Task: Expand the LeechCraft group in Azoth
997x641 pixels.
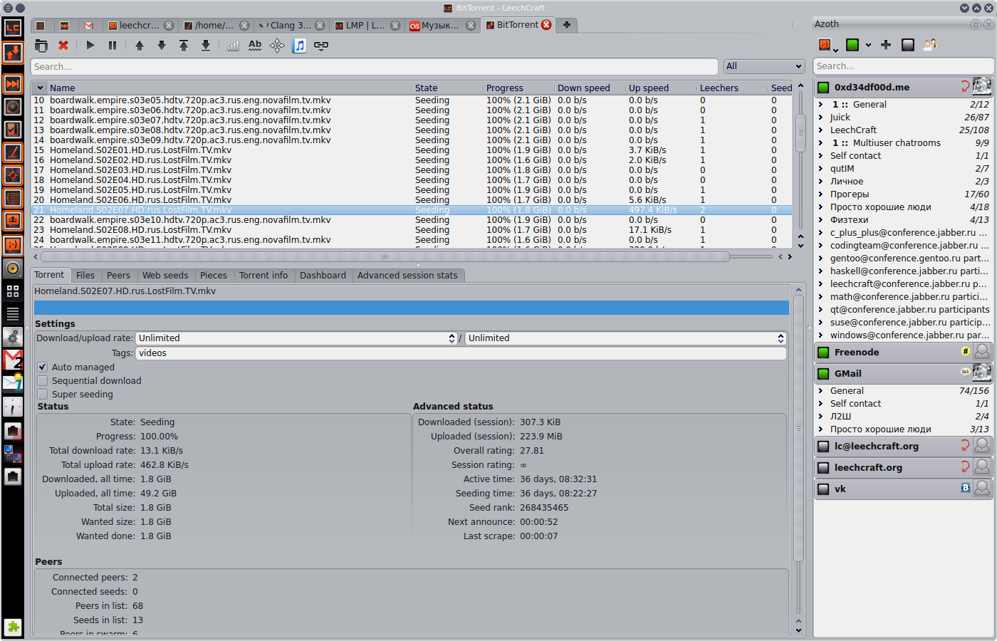Action: click(x=821, y=130)
